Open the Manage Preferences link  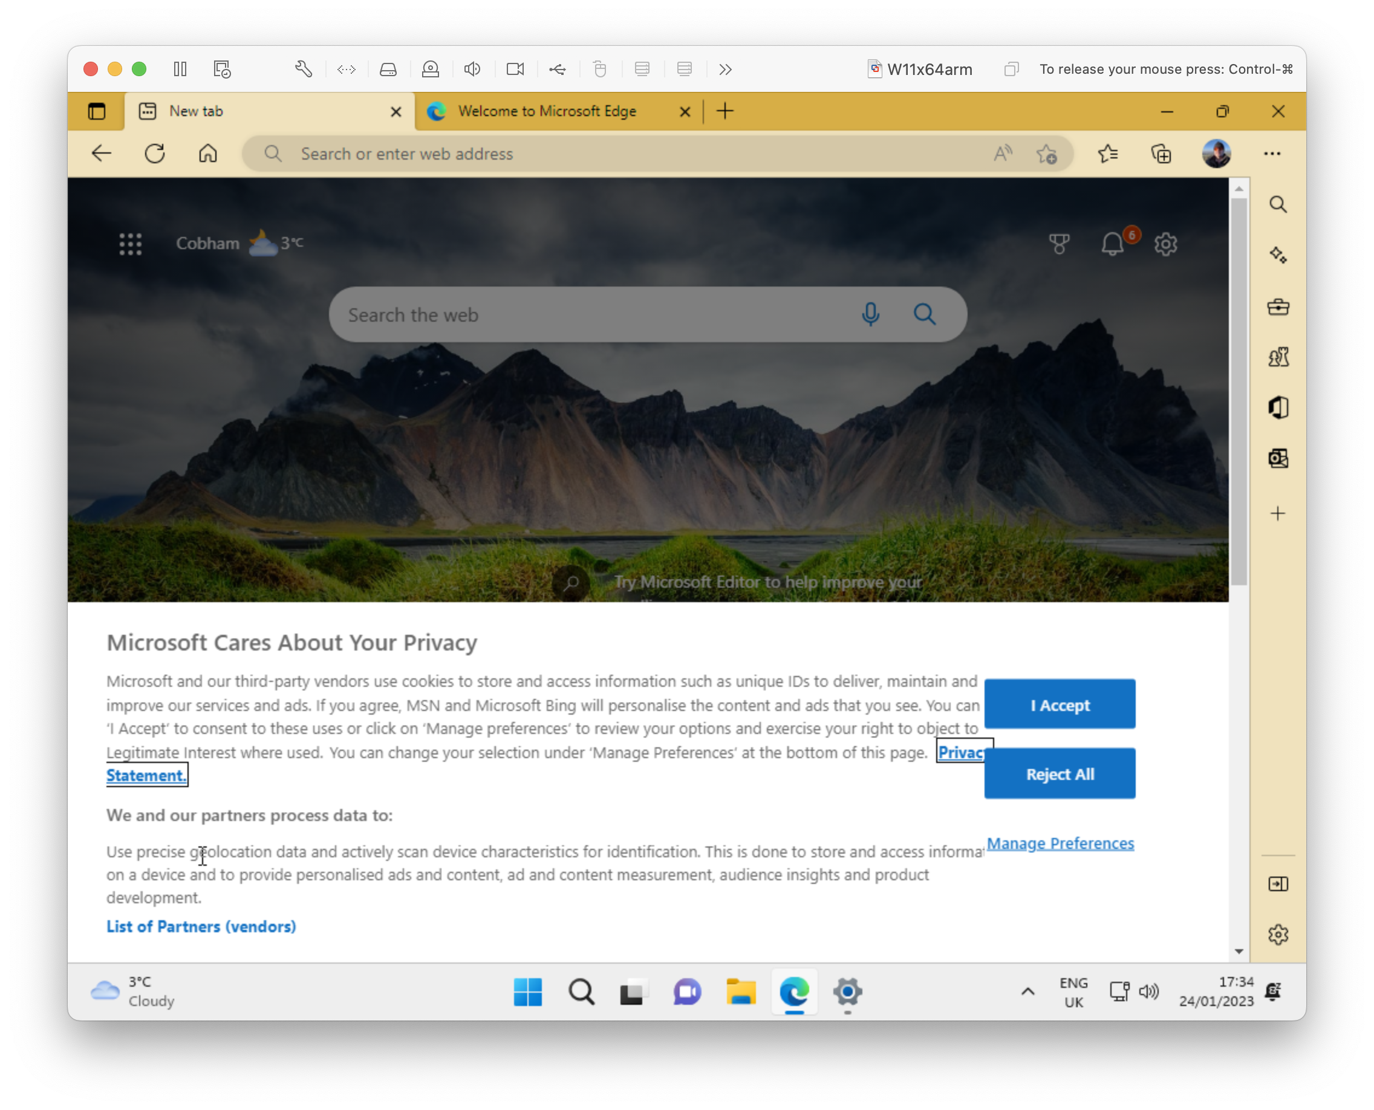tap(1060, 843)
